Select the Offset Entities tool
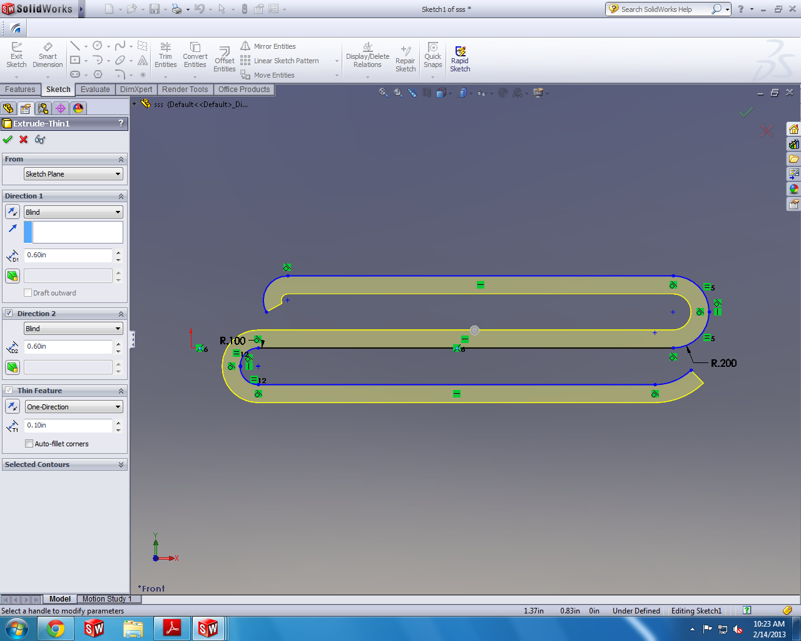This screenshot has height=641, width=801. pyautogui.click(x=224, y=60)
